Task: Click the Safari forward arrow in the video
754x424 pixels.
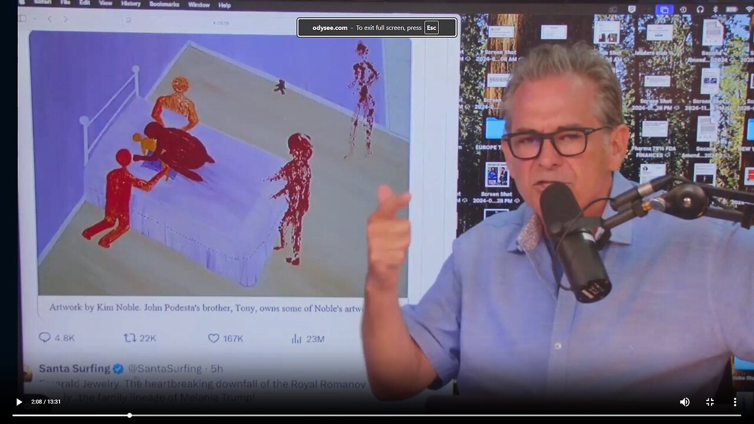Action: (65, 19)
